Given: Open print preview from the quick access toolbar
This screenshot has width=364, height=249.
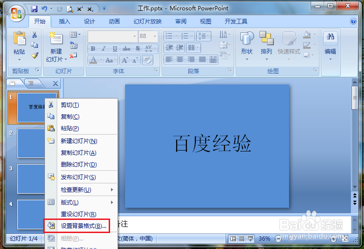Looking at the screenshot, I should [70, 9].
